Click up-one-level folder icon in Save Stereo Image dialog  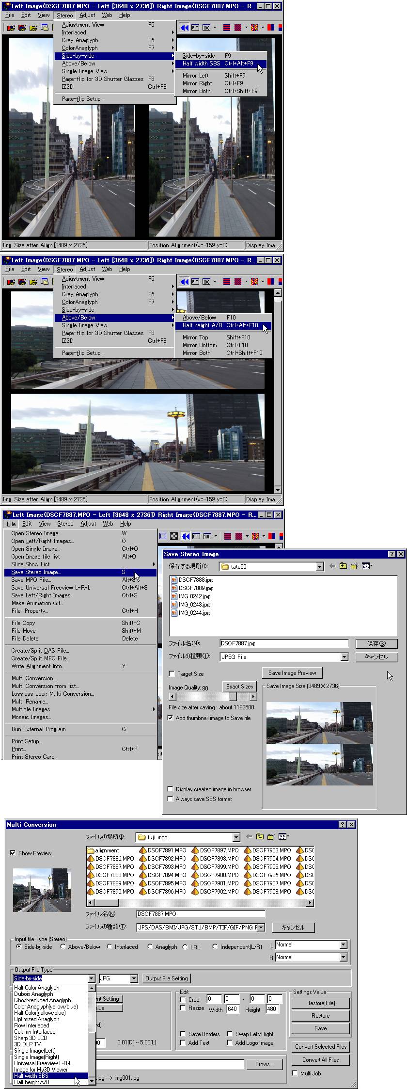pyautogui.click(x=343, y=566)
